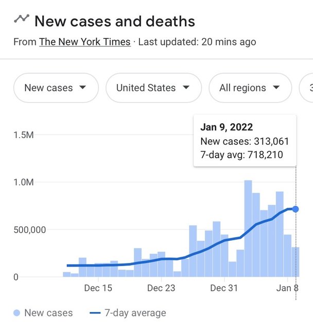Click the Dec 23 axis label
Screen dimensions: 313x330
161,288
